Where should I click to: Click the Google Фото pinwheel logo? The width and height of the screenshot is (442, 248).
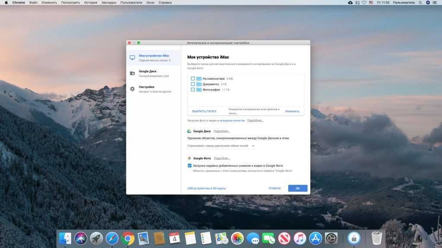(189, 158)
